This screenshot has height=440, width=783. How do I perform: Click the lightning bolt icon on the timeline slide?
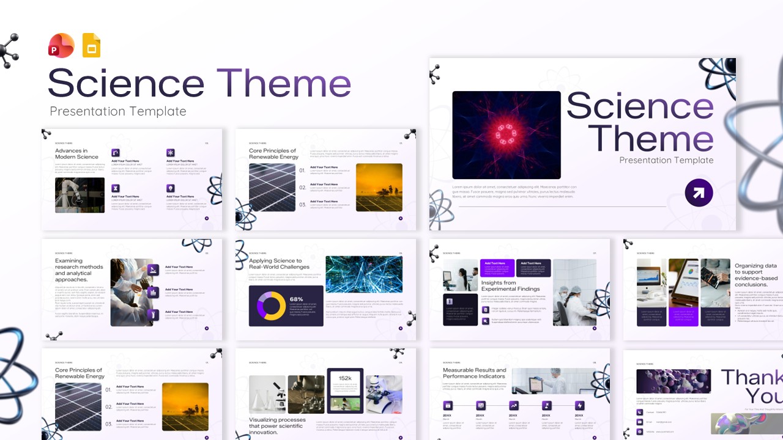[x=580, y=405]
